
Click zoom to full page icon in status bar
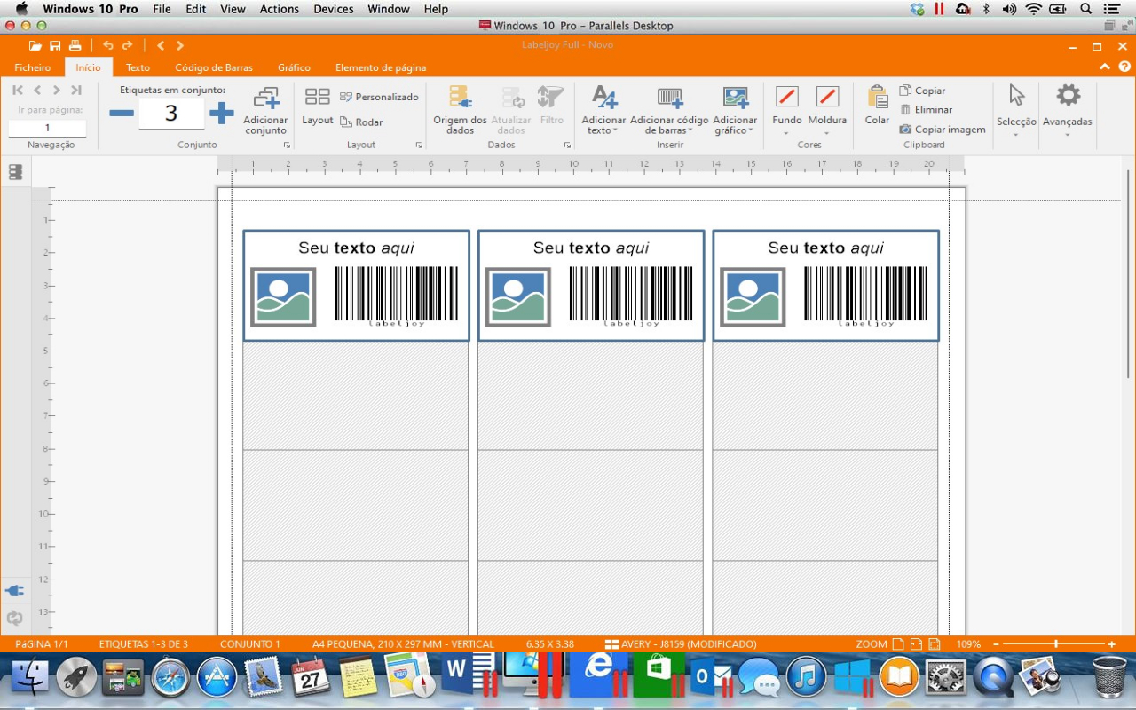(898, 644)
